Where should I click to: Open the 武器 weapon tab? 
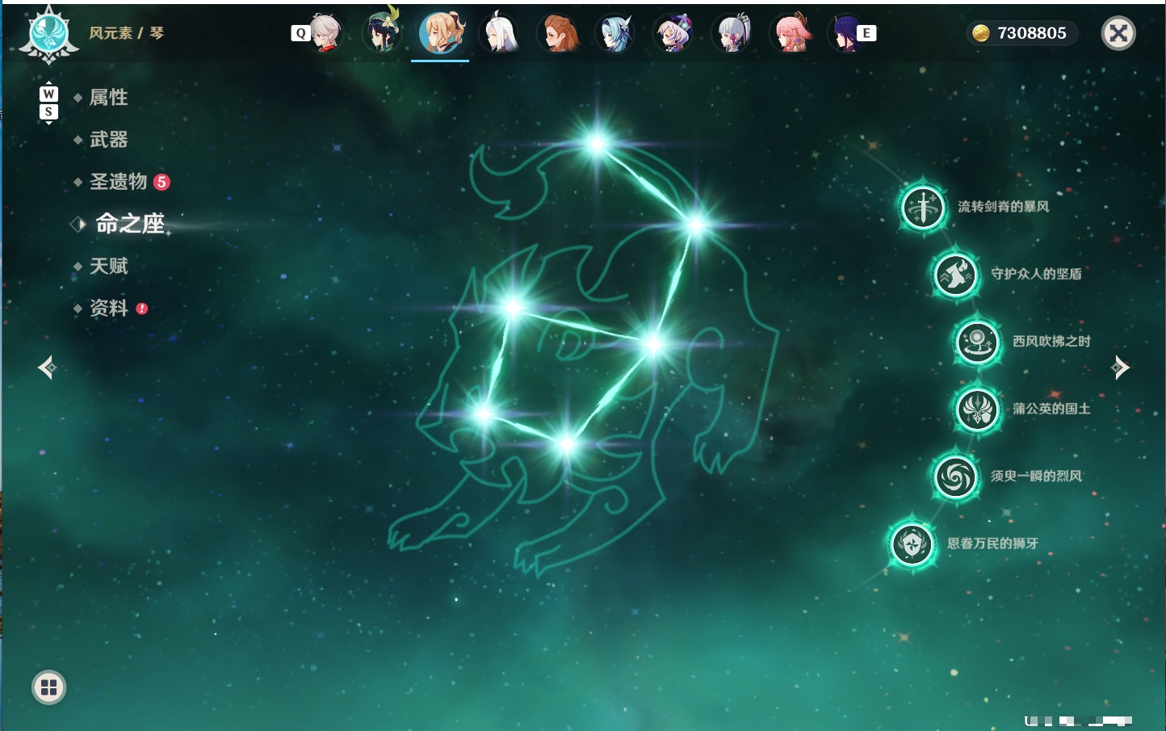click(108, 140)
